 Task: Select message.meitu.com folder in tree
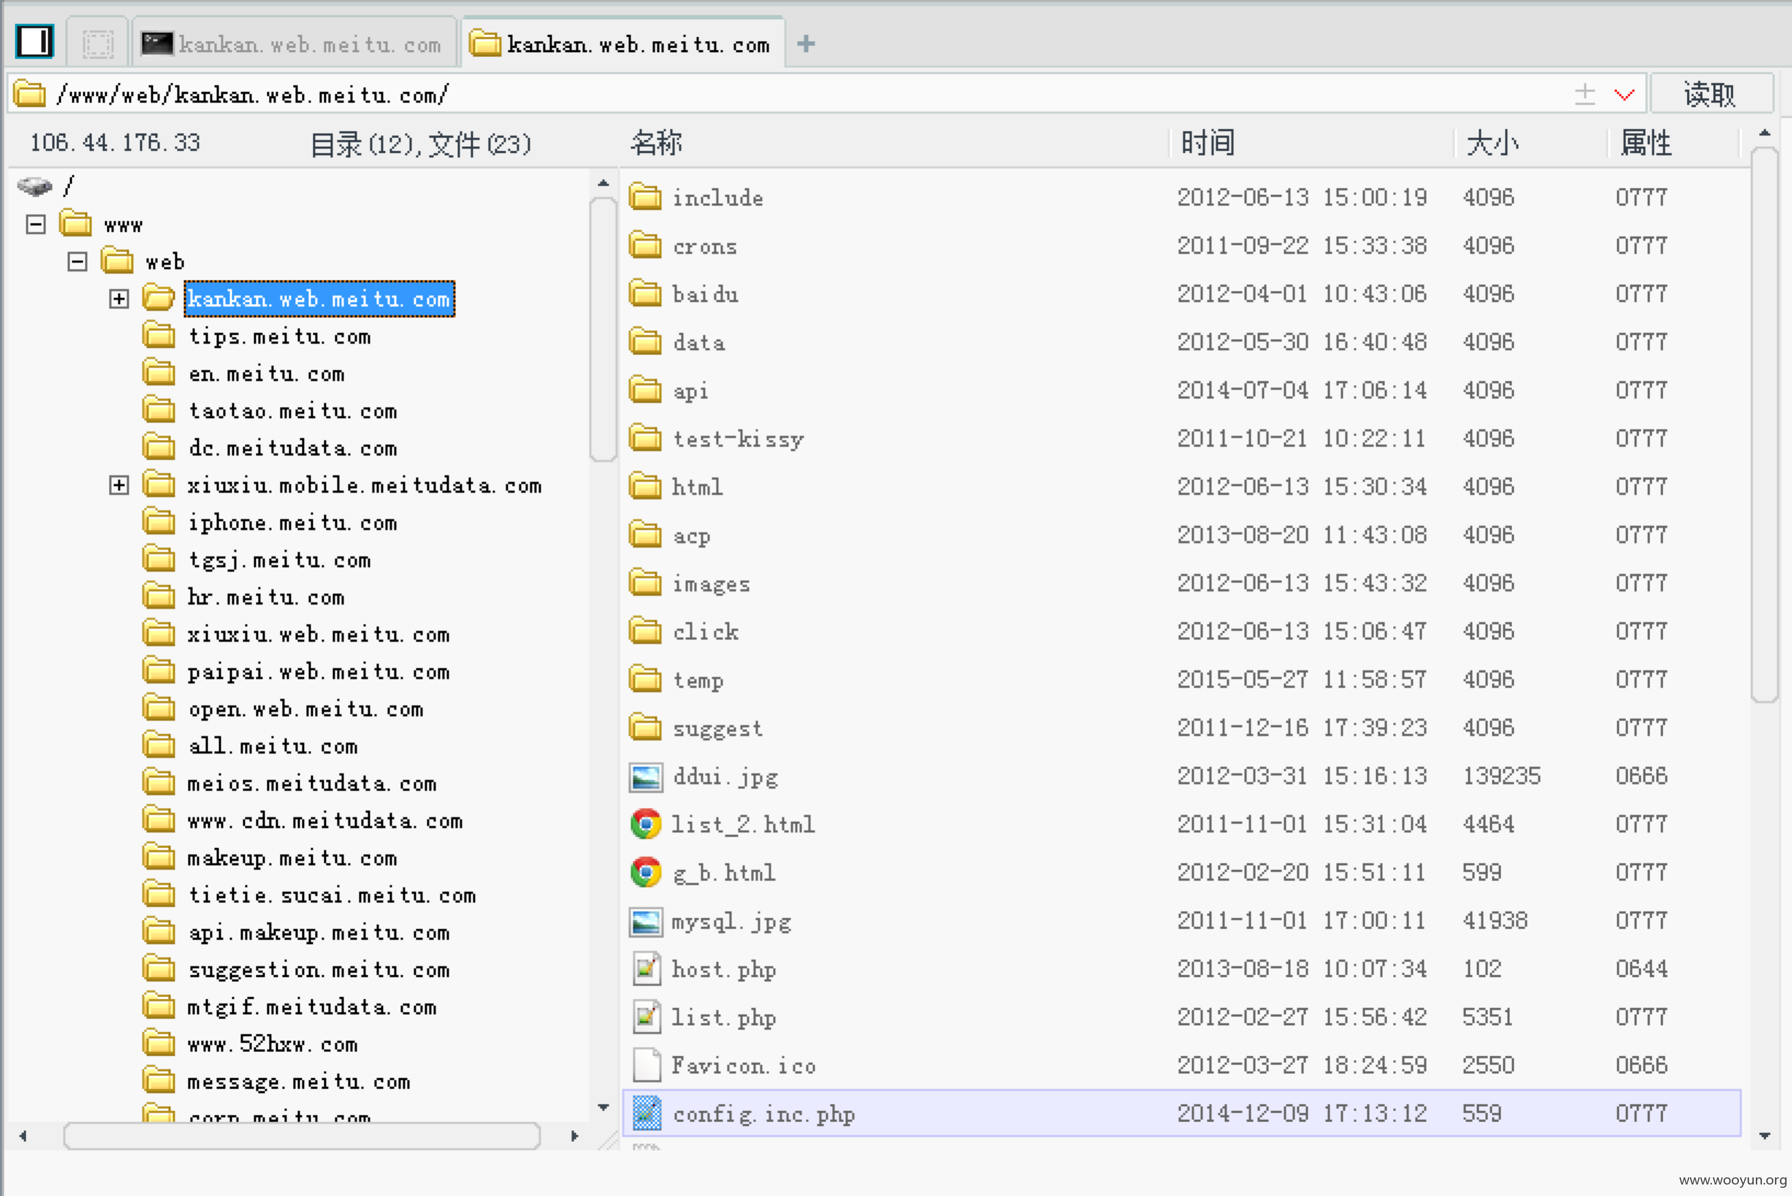coord(299,1082)
